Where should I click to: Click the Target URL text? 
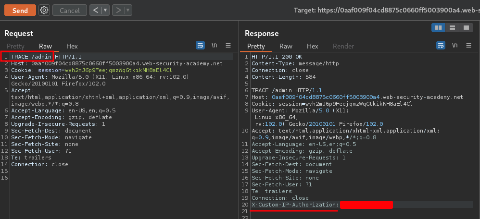pos(387,11)
